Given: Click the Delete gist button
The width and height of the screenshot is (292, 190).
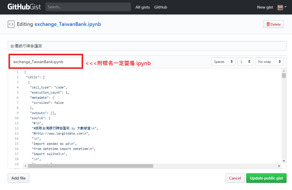Looking at the screenshot, I should [x=273, y=24].
